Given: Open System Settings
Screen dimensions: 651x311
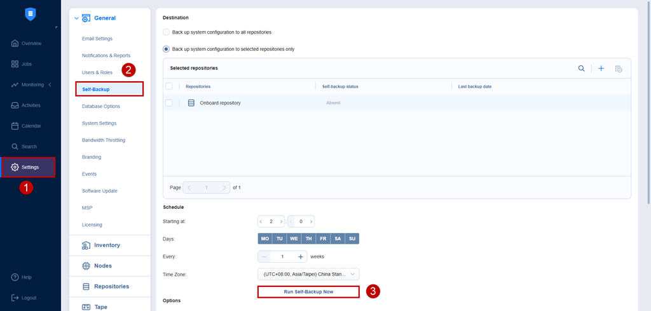Looking at the screenshot, I should point(99,123).
